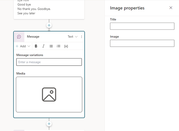Toggle bold formatting in message toolbar
179x131 pixels.
(x=36, y=46)
